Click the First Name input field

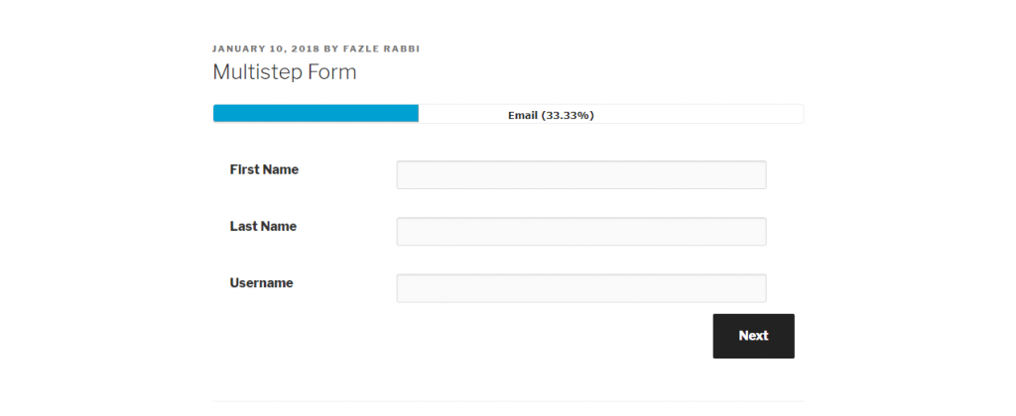[x=580, y=174]
